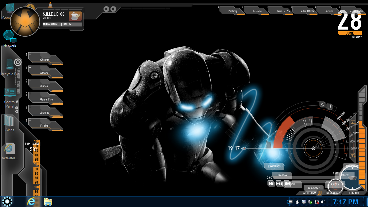The image size is (368, 207).
Task: Click the S.H.I.E.L.D. shield emblem
Action: tap(25, 21)
